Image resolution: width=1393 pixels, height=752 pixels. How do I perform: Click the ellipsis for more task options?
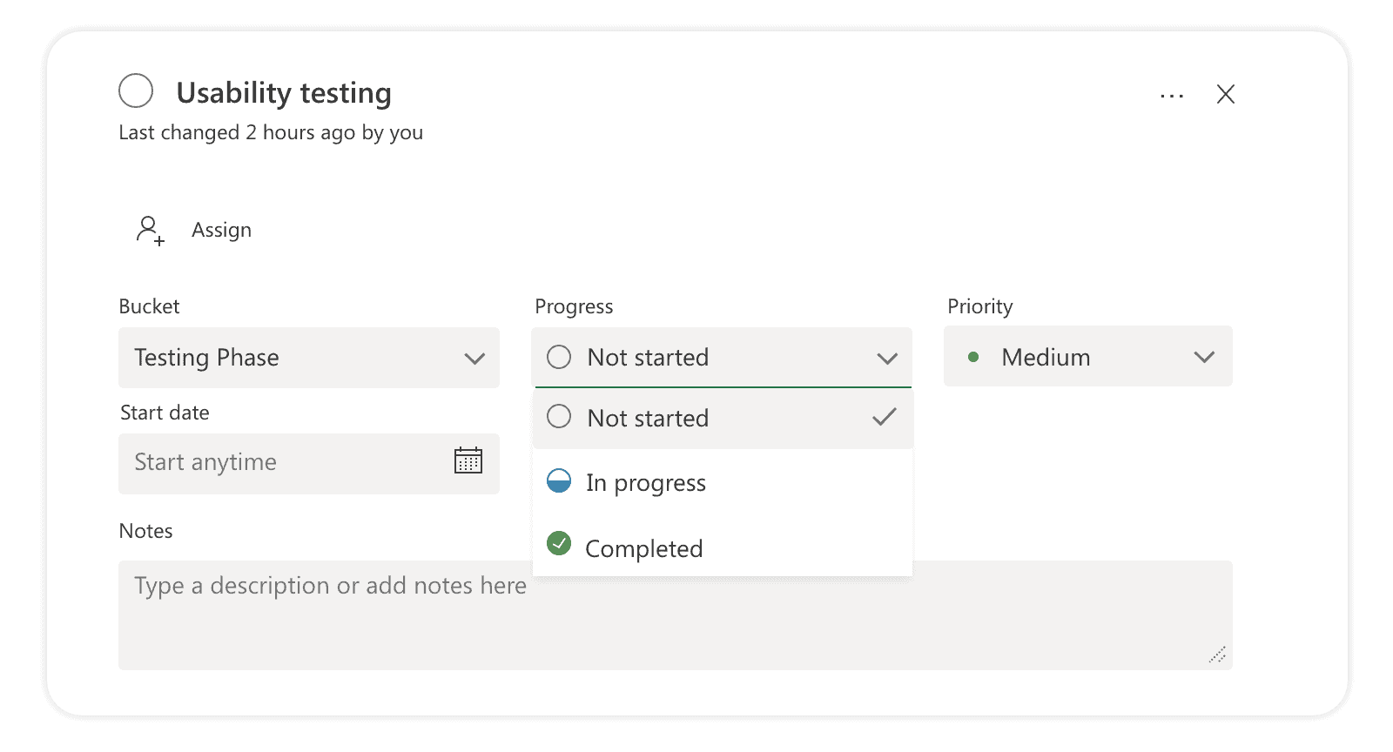click(1170, 95)
